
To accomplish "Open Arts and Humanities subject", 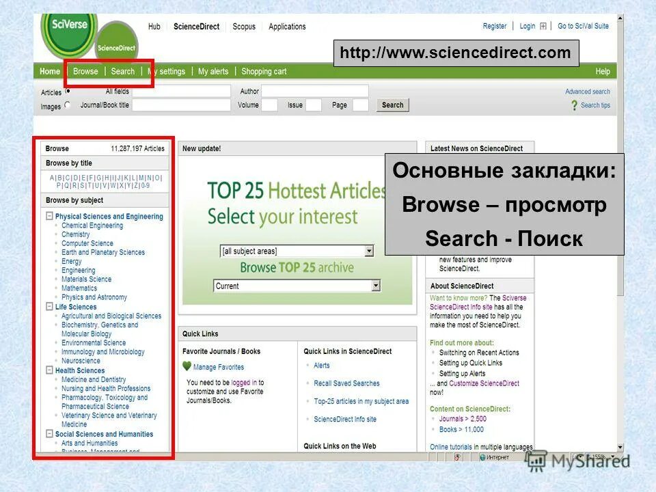I will [90, 443].
